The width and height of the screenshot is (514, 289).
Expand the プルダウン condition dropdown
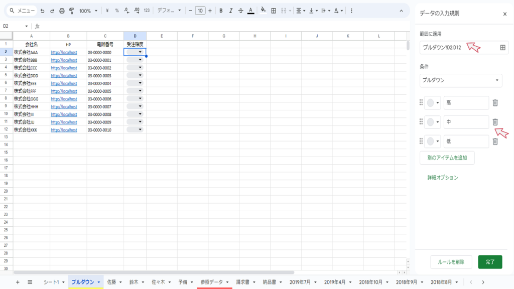[x=461, y=80]
